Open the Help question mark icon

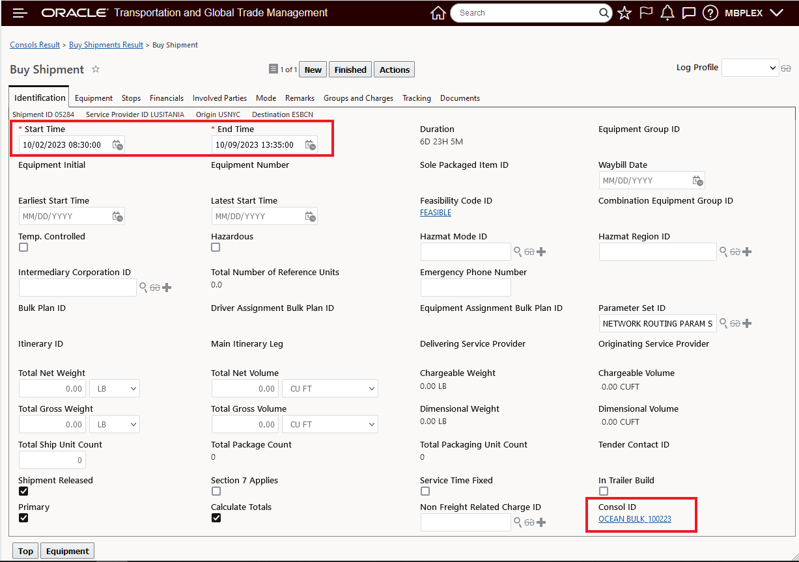[x=710, y=13]
